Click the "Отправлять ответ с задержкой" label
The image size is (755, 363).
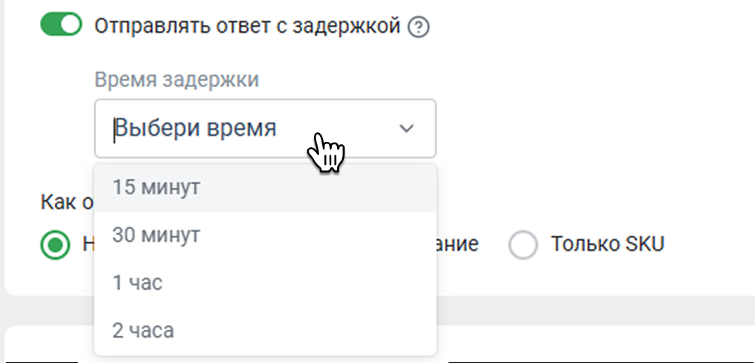click(x=248, y=28)
